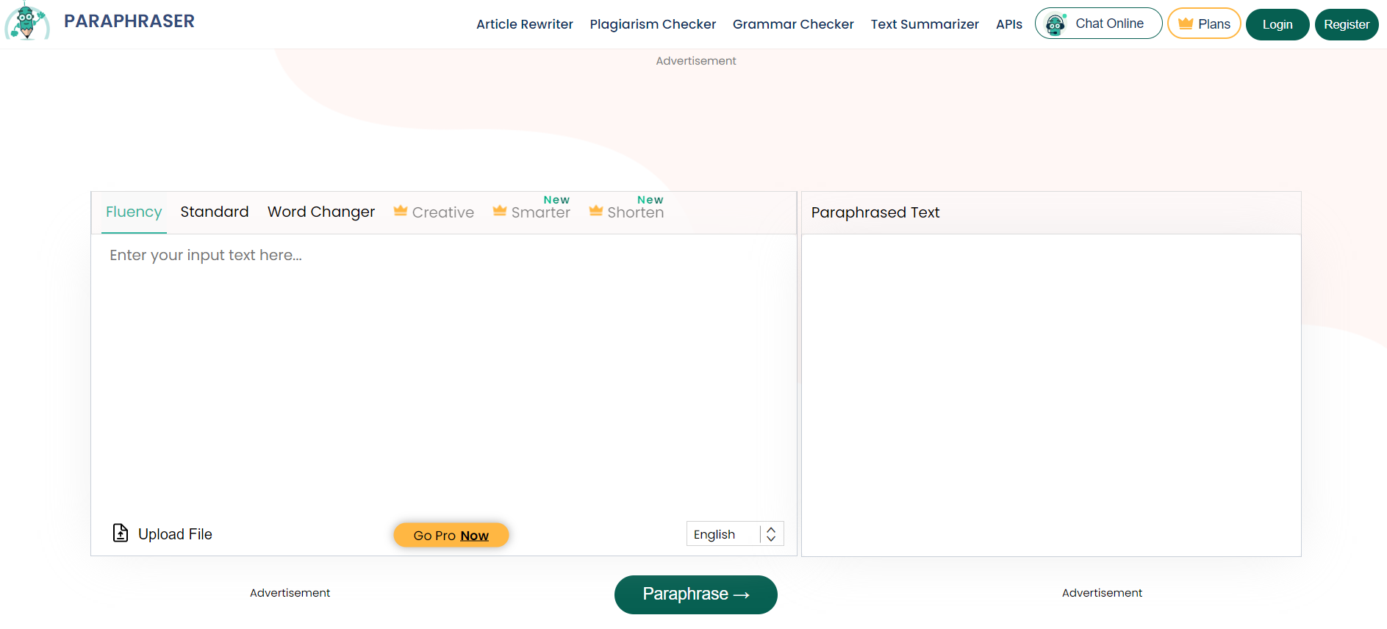This screenshot has height=629, width=1387.
Task: Open the Article Rewriter page
Action: point(525,24)
